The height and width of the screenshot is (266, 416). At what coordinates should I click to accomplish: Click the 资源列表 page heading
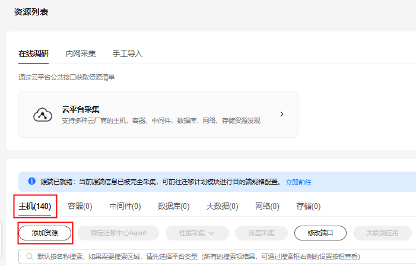31,12
